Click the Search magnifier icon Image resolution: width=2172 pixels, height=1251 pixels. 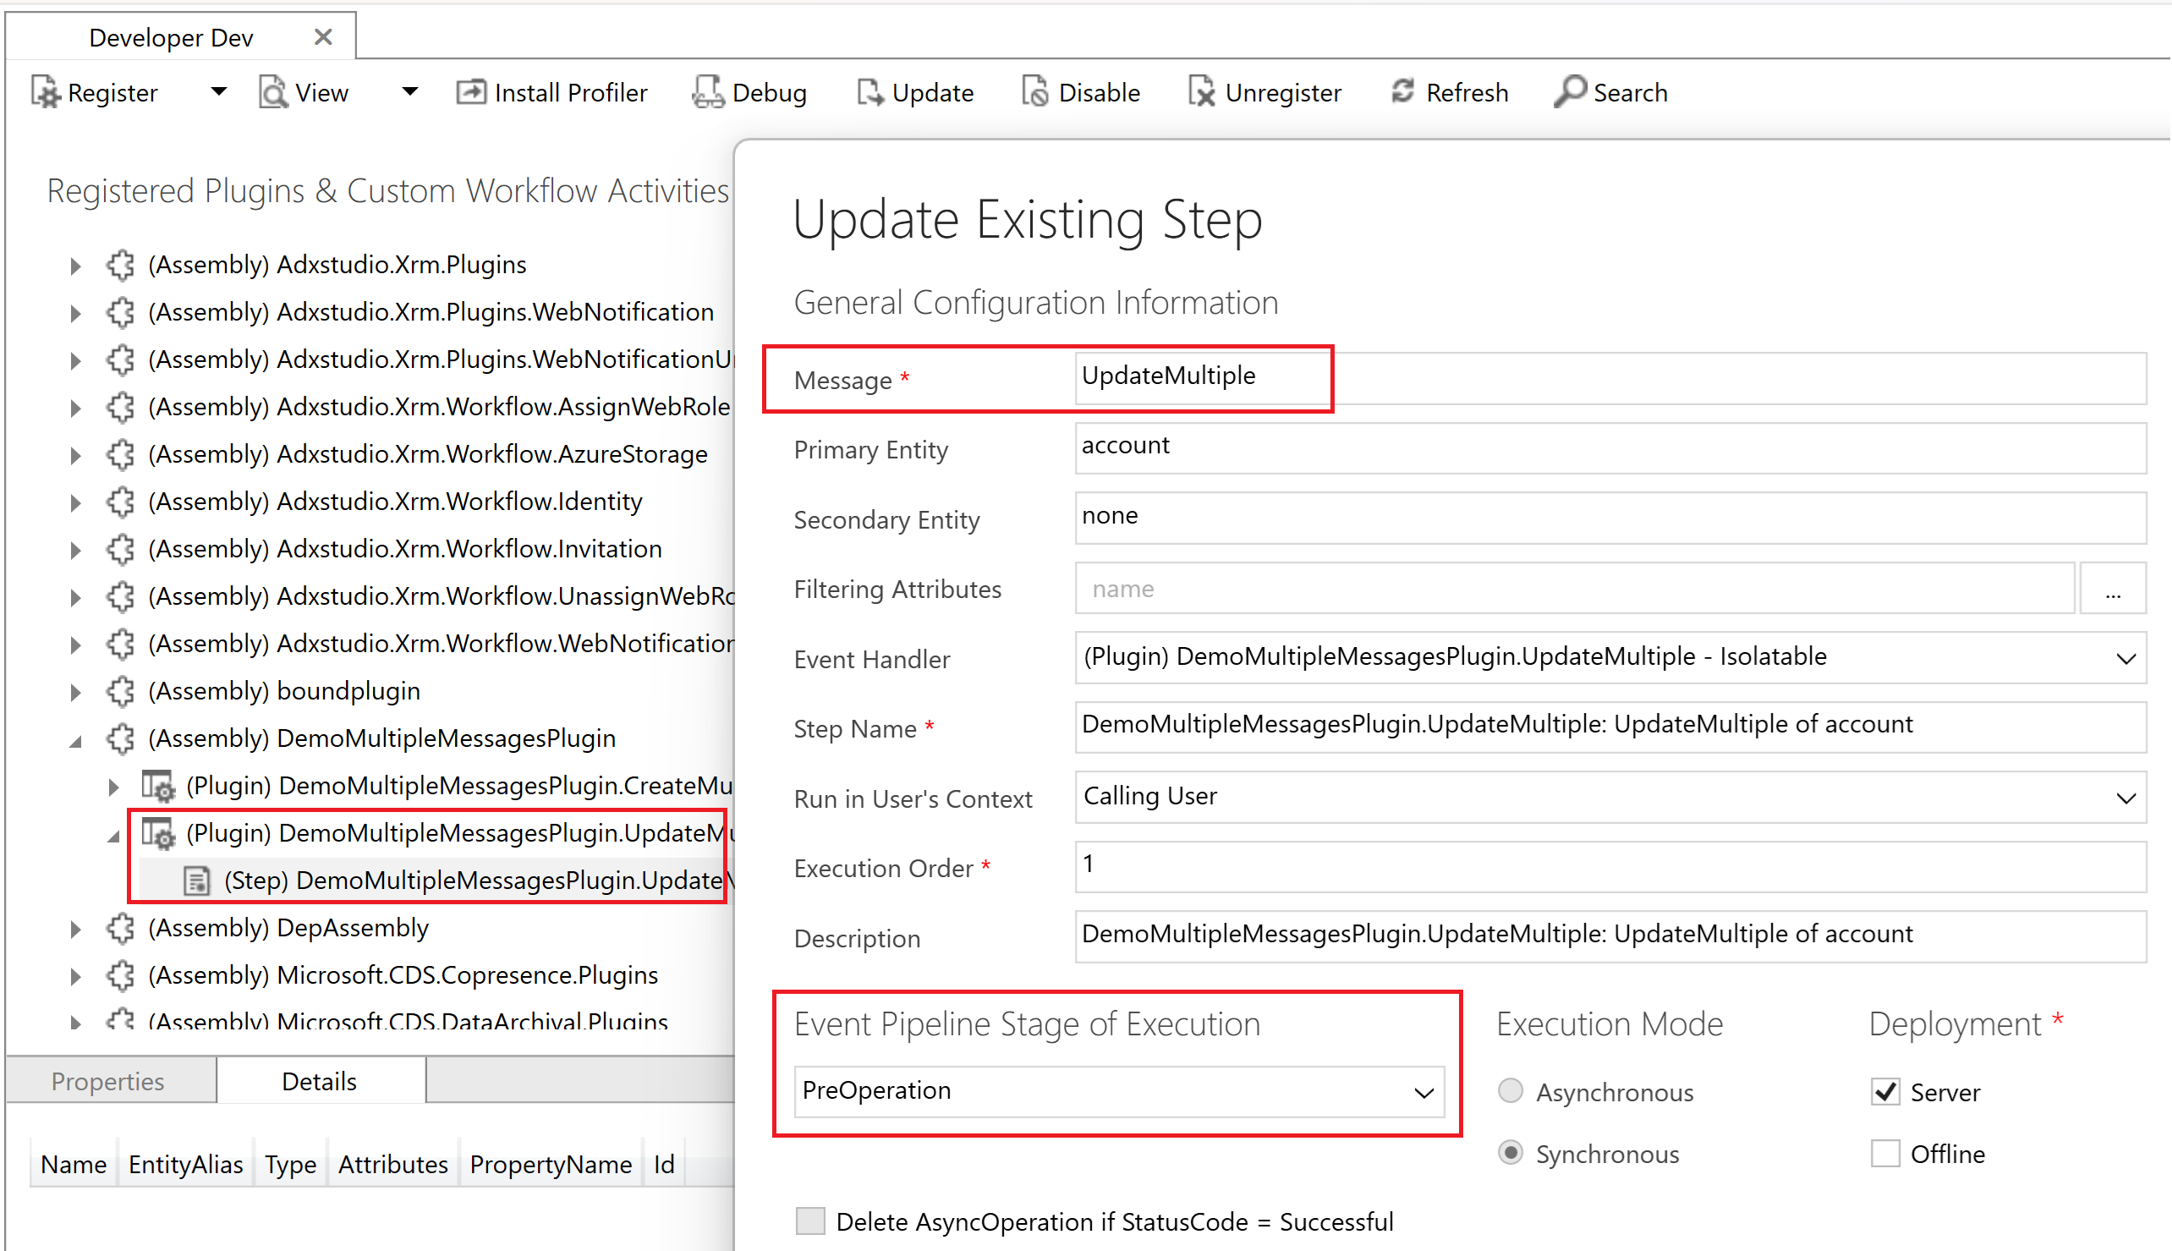point(1569,92)
